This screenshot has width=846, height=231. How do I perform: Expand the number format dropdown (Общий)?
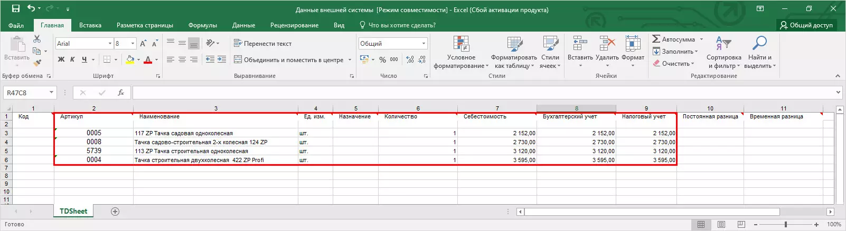(424, 44)
